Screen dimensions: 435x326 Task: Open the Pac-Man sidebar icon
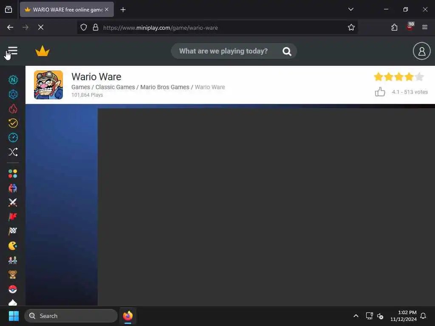click(13, 246)
